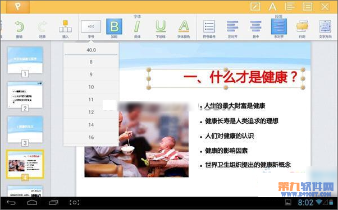Tap the Android home button
Screen dimensions: 338x210
(x=32, y=203)
